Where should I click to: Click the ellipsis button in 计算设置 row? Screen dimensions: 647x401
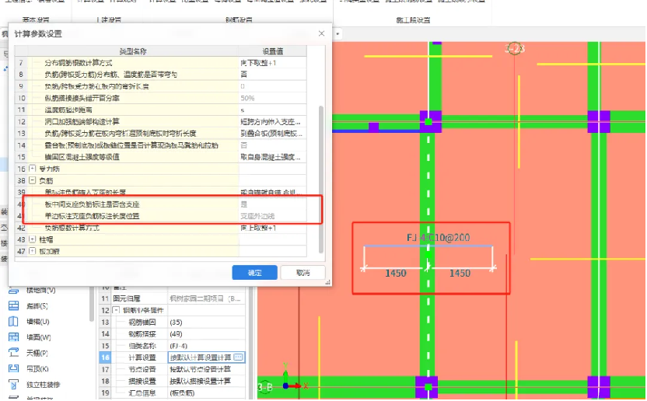point(239,357)
